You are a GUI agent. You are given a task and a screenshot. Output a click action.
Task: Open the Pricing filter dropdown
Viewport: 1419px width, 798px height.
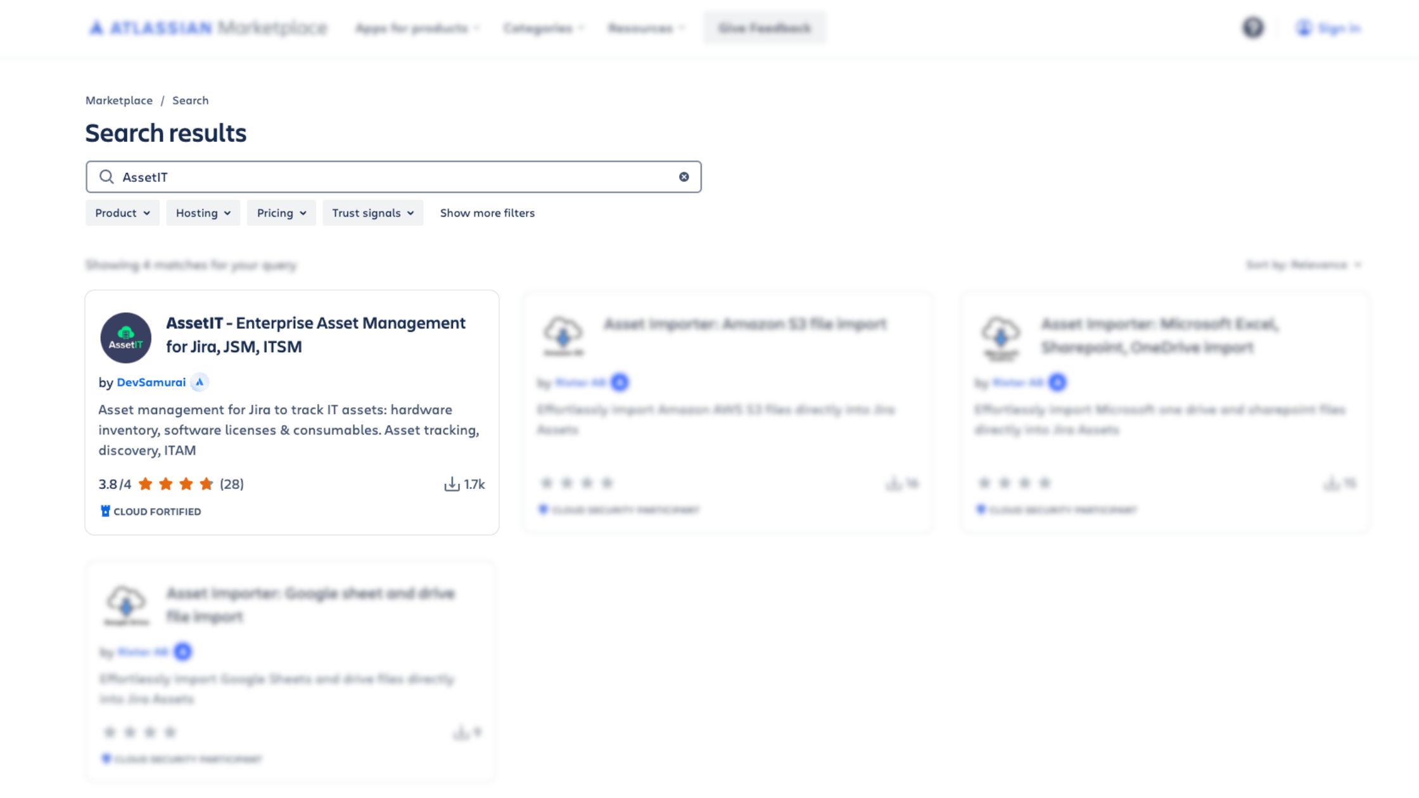(281, 213)
